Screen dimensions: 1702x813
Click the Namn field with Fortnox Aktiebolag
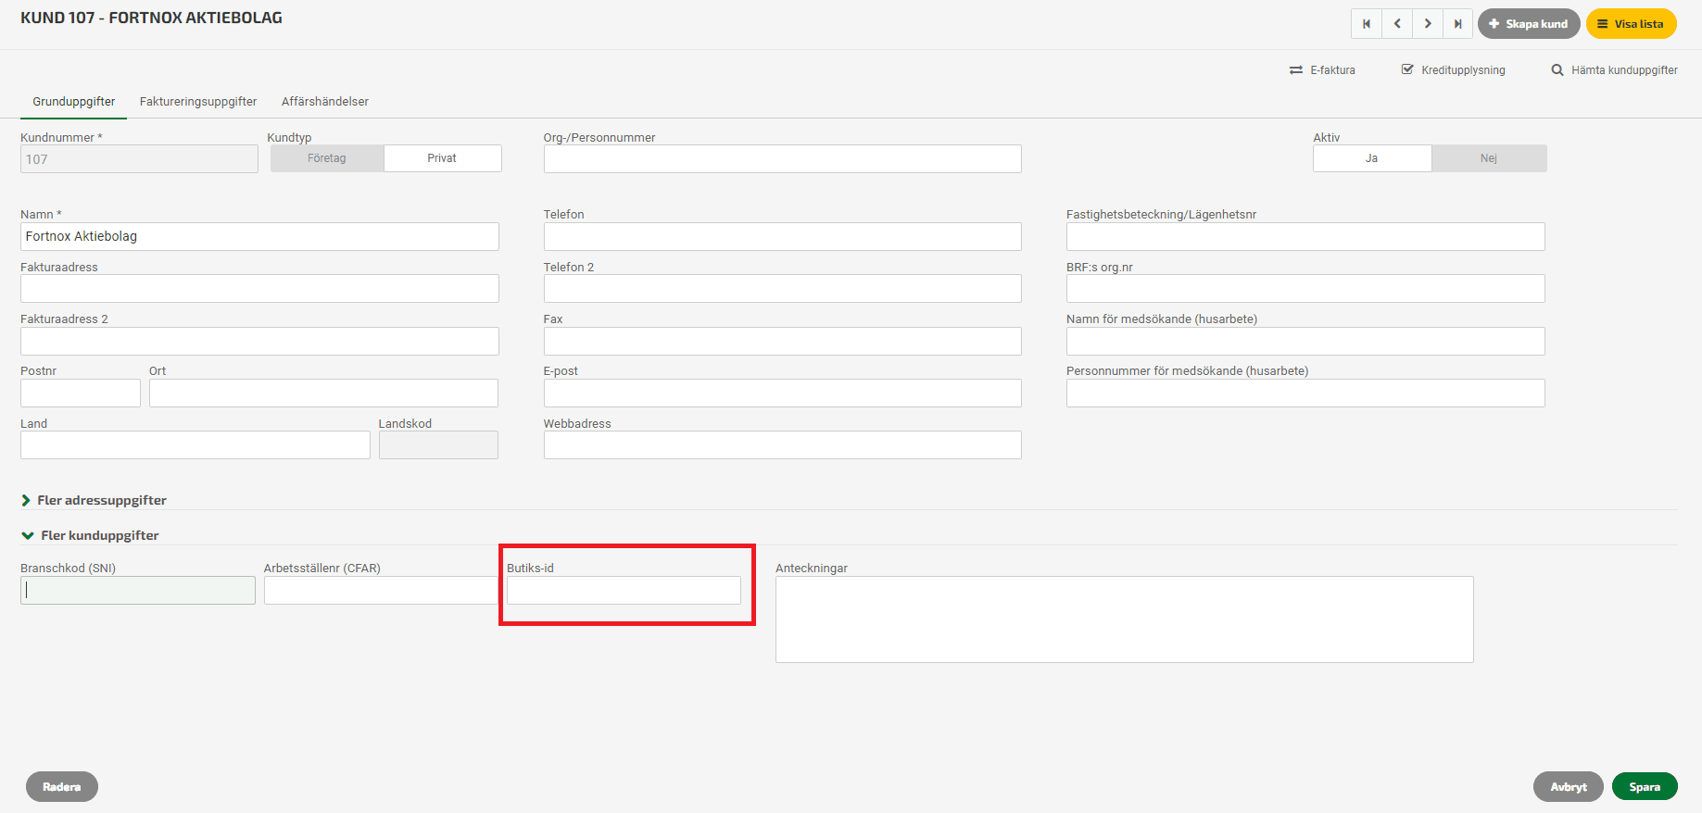tap(259, 236)
